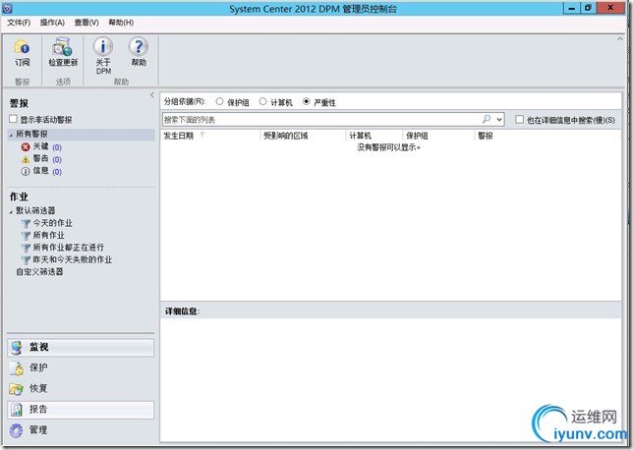Click the 检查更新 check updates icon
The image size is (633, 450).
[x=62, y=47]
